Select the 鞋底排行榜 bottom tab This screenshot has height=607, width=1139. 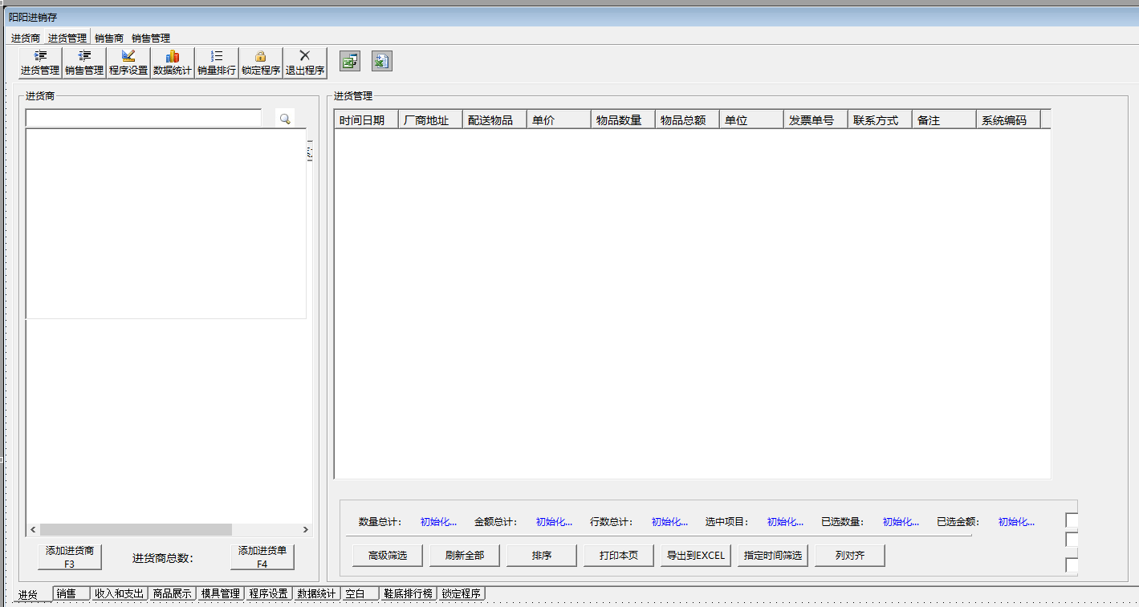tap(408, 594)
